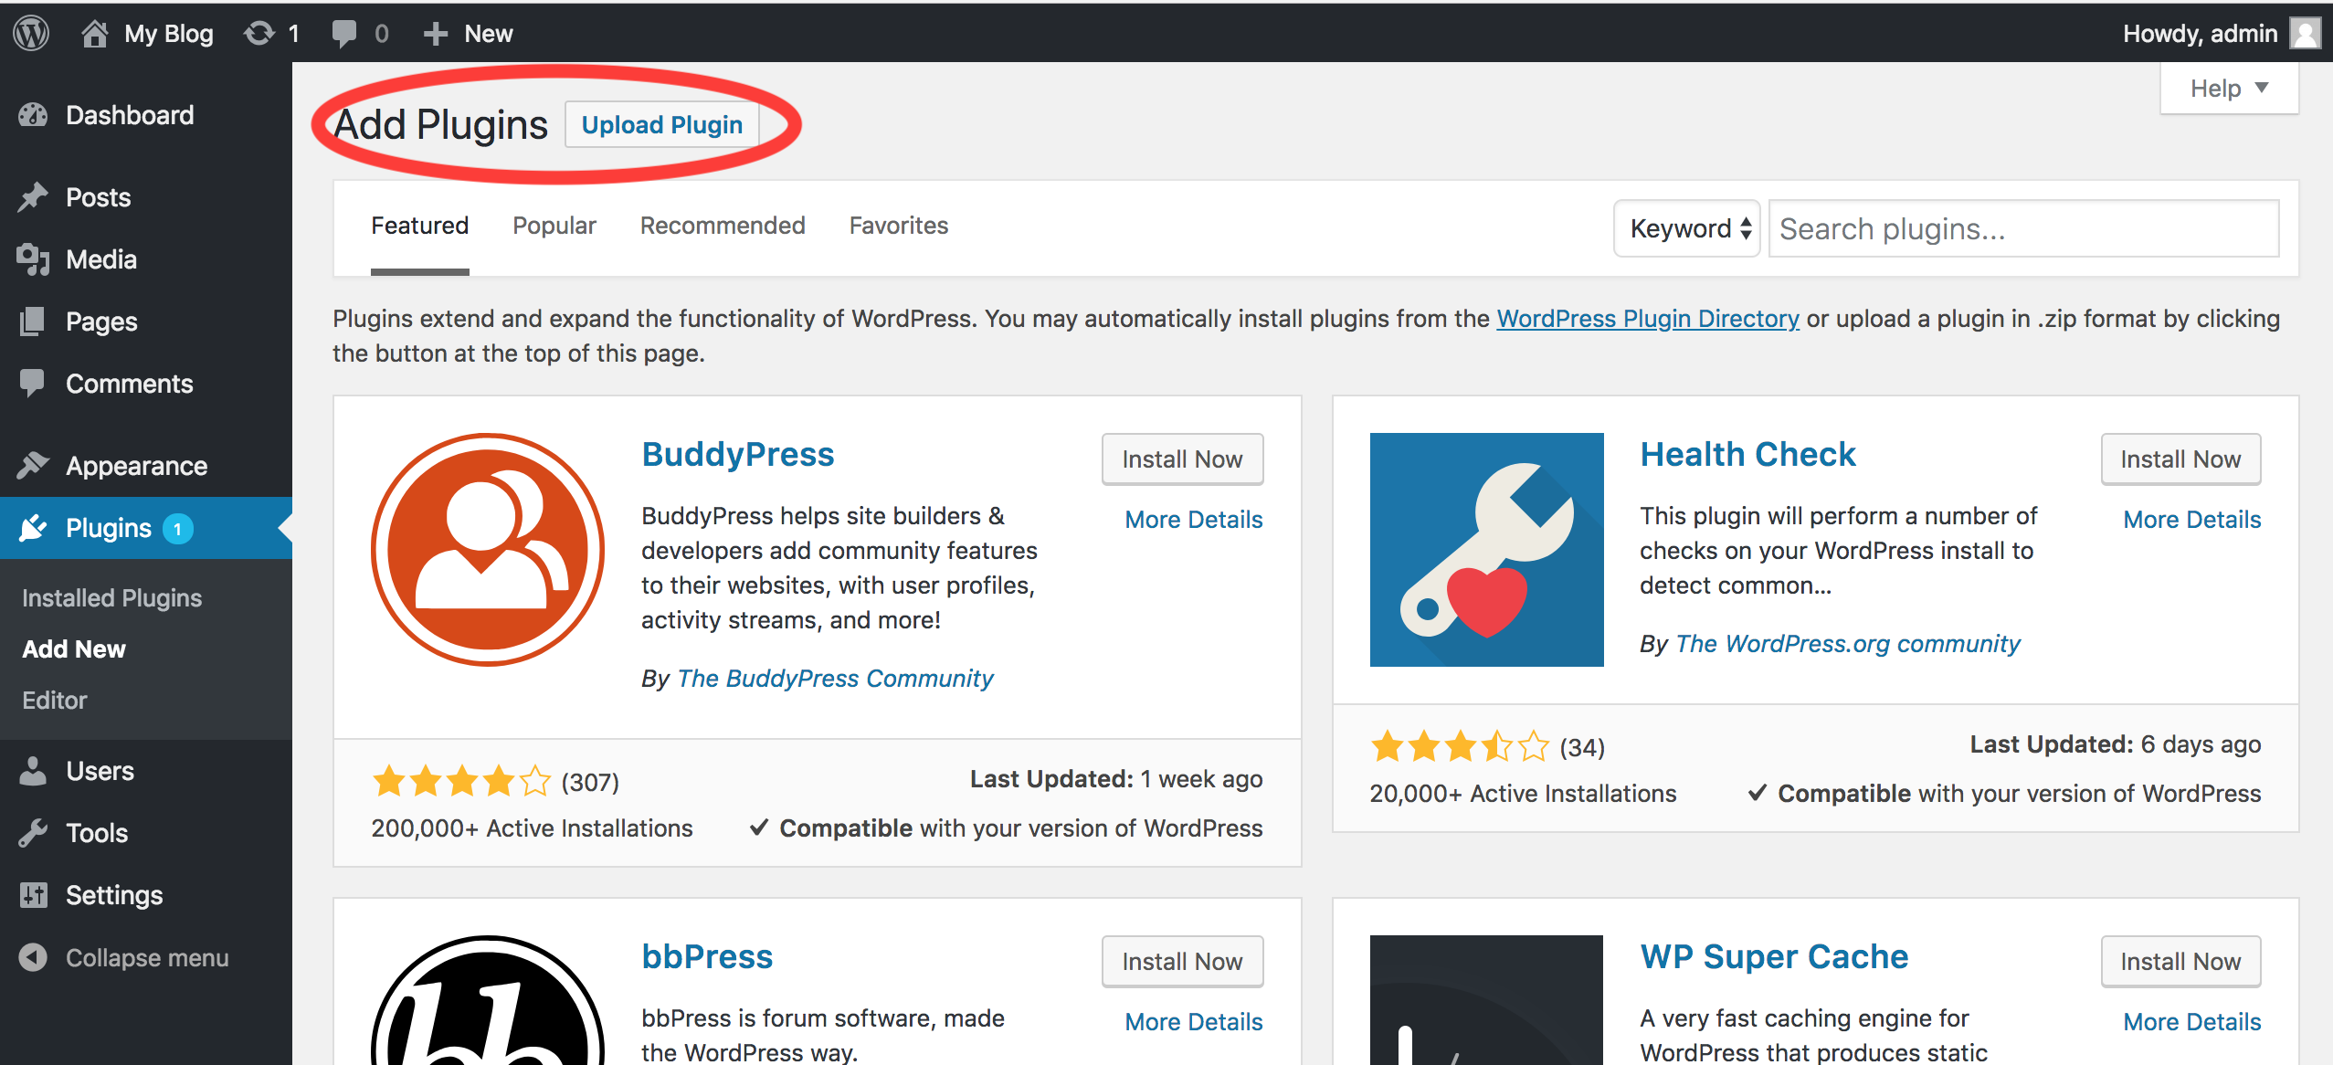The height and width of the screenshot is (1065, 2333).
Task: Click the Upload Plugin button
Action: (662, 124)
